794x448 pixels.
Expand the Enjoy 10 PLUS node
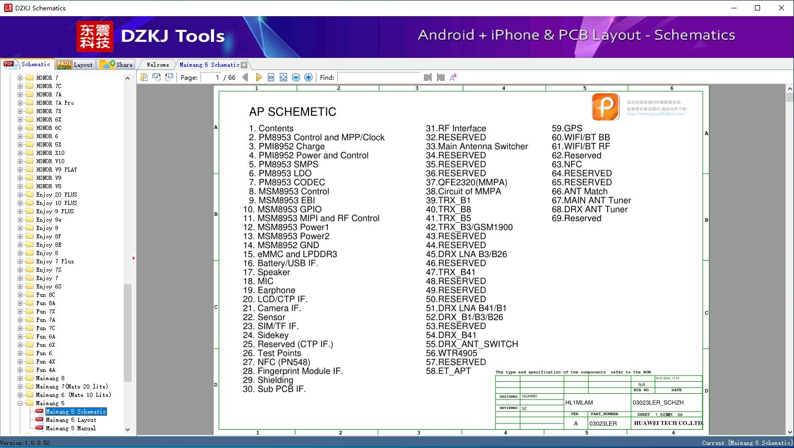(x=20, y=203)
